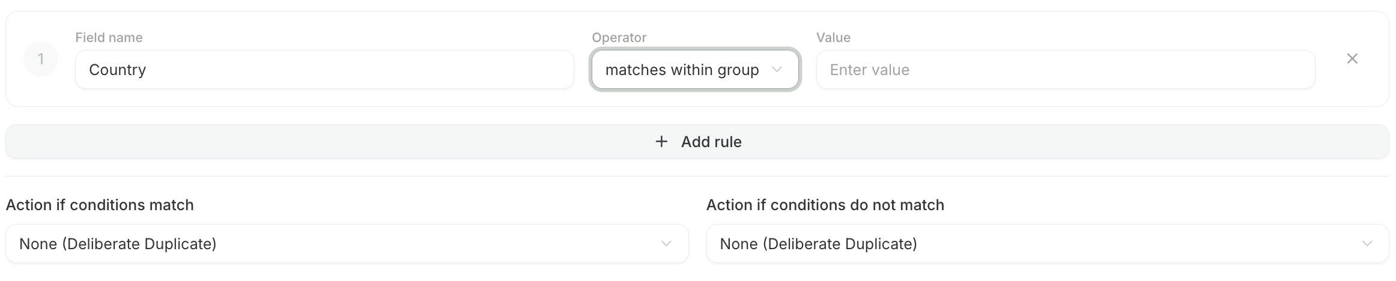The image size is (1396, 281).
Task: Click the 'Country' text in Field name
Action: coord(118,70)
